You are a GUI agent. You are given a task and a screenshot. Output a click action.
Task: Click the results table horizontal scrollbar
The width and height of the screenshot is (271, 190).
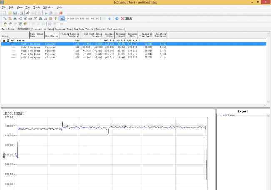coord(133,105)
